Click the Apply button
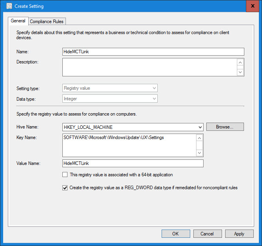The width and height of the screenshot is (262, 246). [239, 234]
